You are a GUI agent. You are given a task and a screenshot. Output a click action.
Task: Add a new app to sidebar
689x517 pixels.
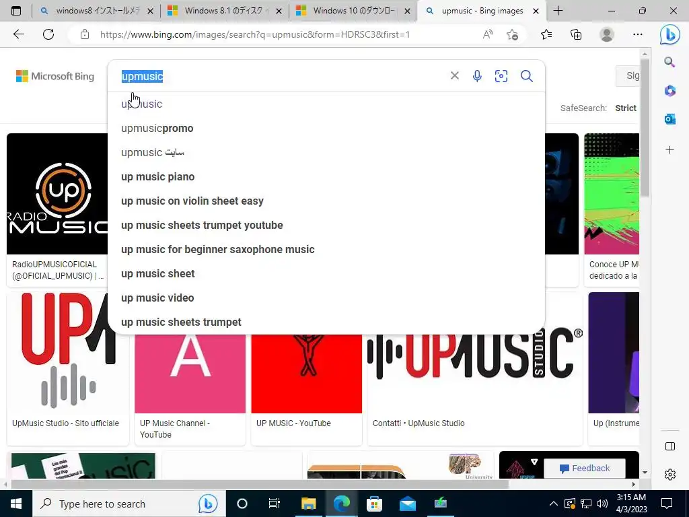(x=669, y=150)
